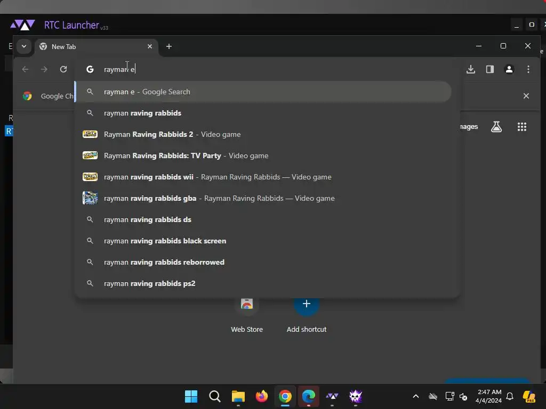Click the Rayman Raving Rabbids 2 thumbnail
The image size is (546, 409).
click(x=90, y=134)
